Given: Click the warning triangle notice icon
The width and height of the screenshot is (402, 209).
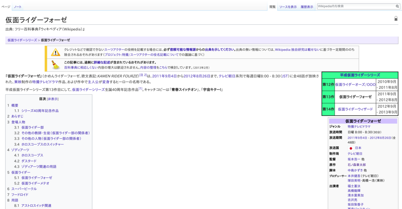Looking at the screenshot, I should coord(55,52).
